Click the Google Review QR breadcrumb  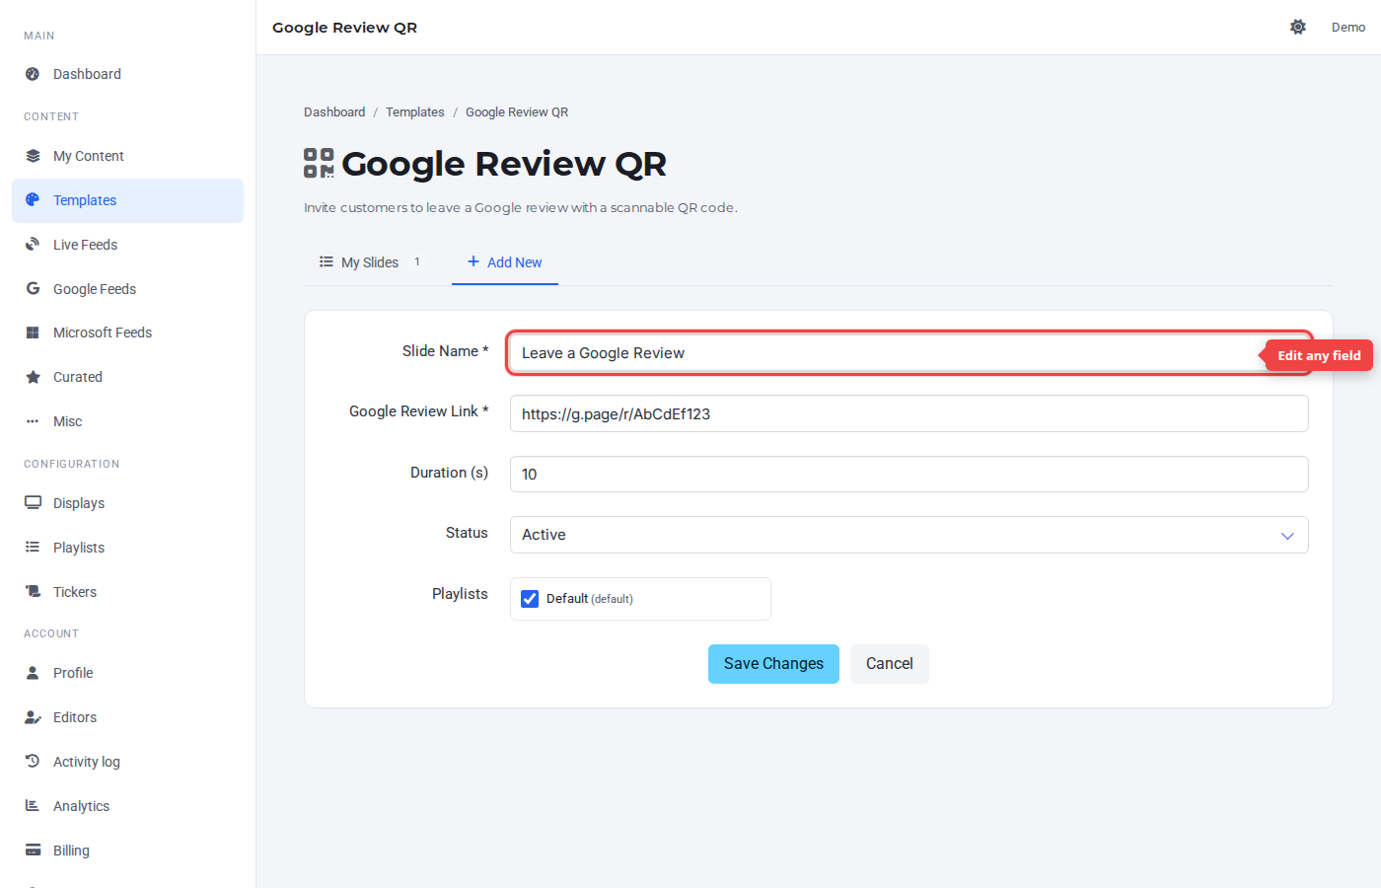(x=517, y=112)
